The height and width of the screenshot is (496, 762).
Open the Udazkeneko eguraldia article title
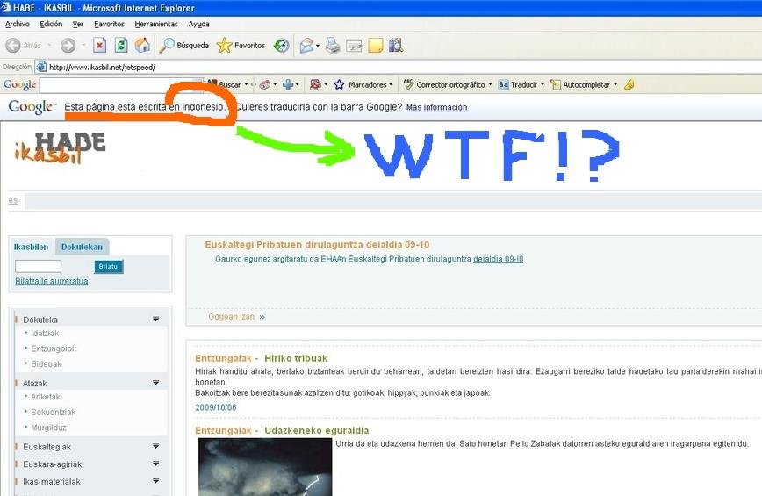coord(317,430)
